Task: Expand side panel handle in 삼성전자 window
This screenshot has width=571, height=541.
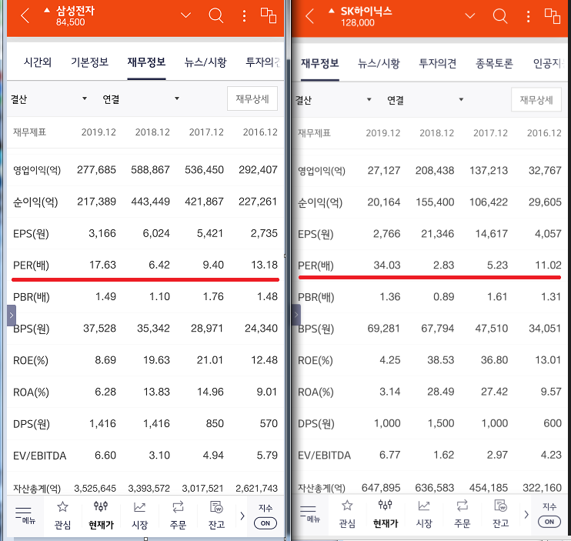Action: click(12, 316)
